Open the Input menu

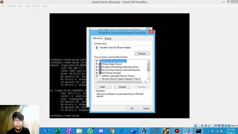point(28,6)
